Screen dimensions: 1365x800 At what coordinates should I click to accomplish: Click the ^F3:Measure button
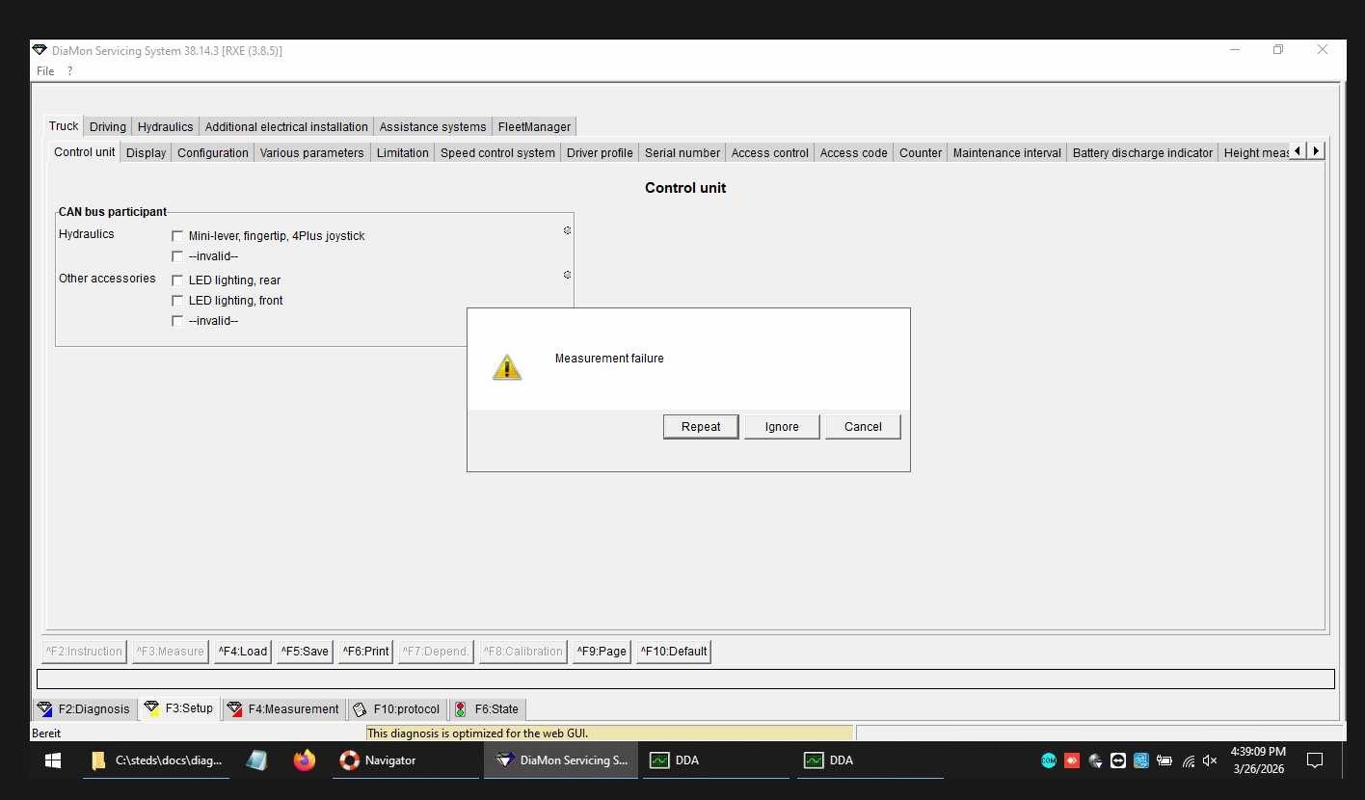click(170, 652)
